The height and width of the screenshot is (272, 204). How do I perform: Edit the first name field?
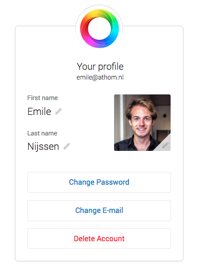coord(59,111)
